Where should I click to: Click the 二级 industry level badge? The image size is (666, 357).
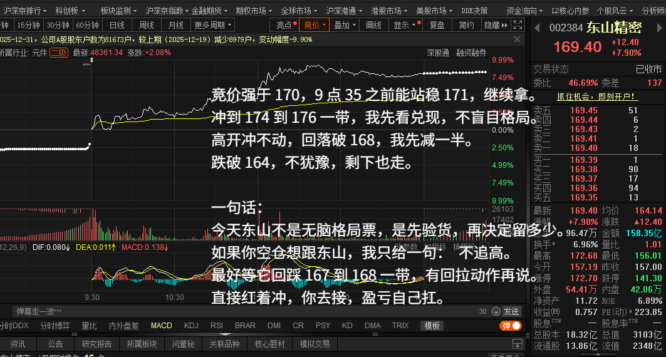[59, 53]
